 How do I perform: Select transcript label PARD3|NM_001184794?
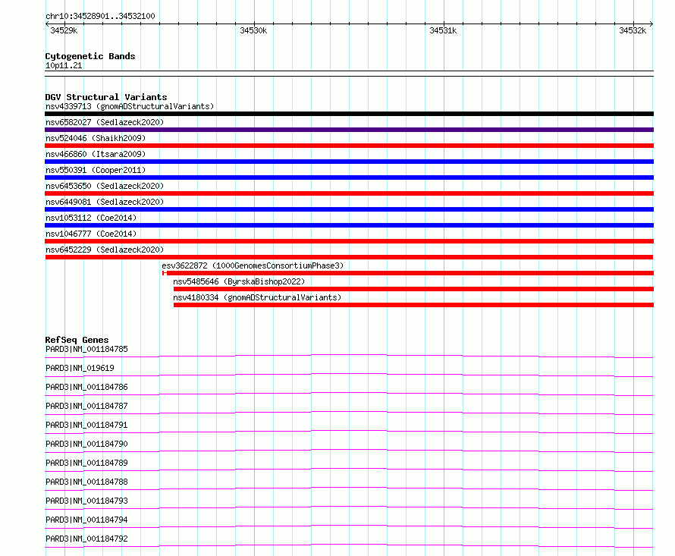pos(86,520)
